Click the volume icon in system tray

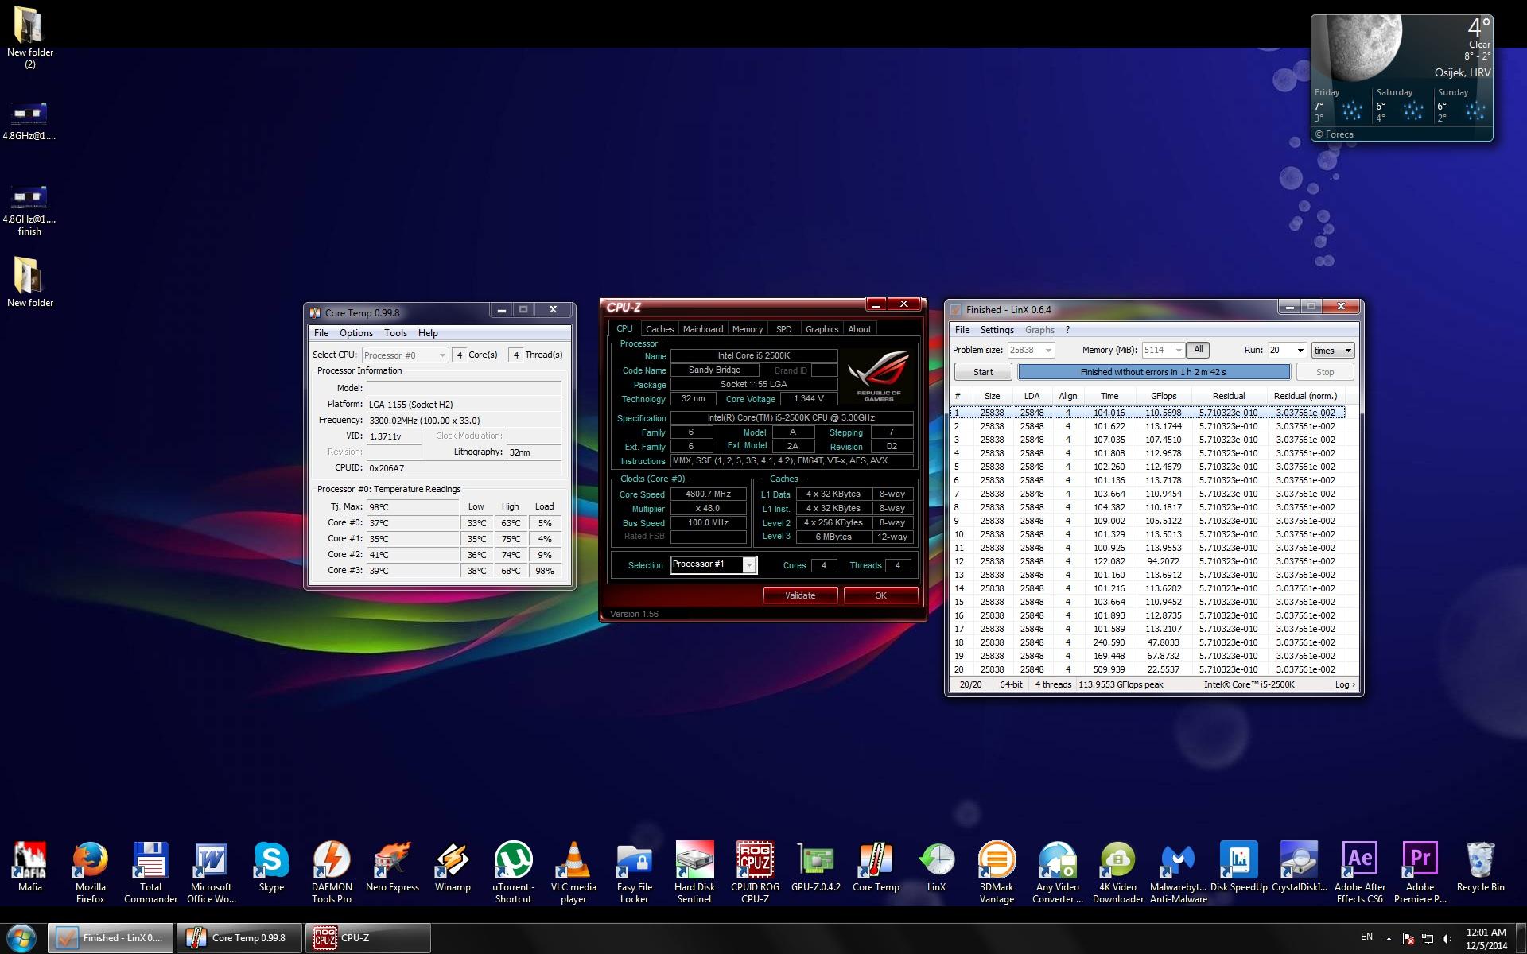pos(1447,938)
